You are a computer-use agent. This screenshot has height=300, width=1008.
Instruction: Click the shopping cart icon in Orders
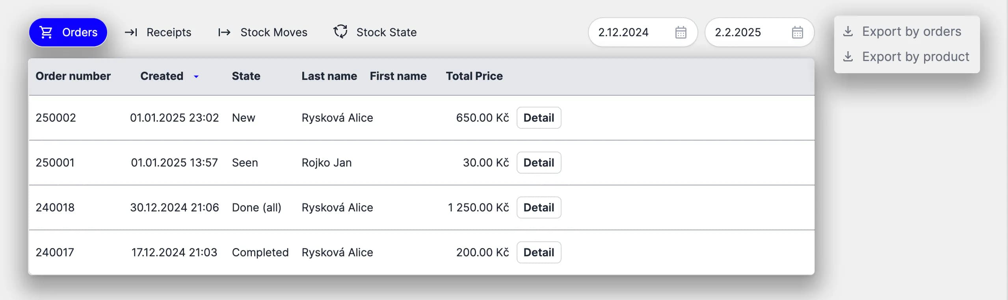coord(46,32)
